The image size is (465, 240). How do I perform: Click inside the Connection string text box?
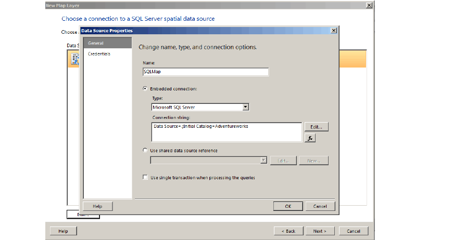tap(227, 132)
